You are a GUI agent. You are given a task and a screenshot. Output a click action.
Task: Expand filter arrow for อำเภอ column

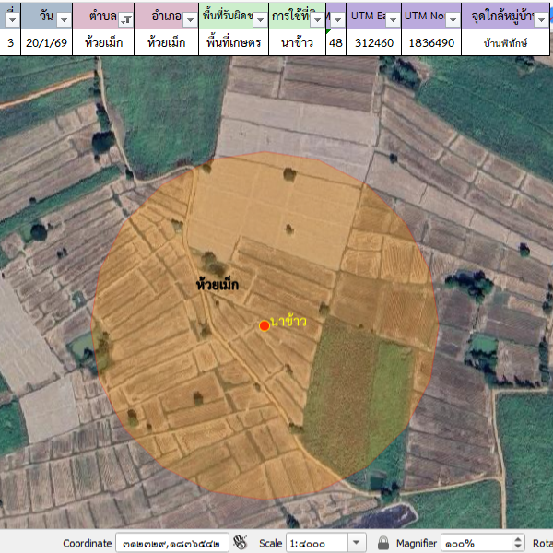point(189,19)
